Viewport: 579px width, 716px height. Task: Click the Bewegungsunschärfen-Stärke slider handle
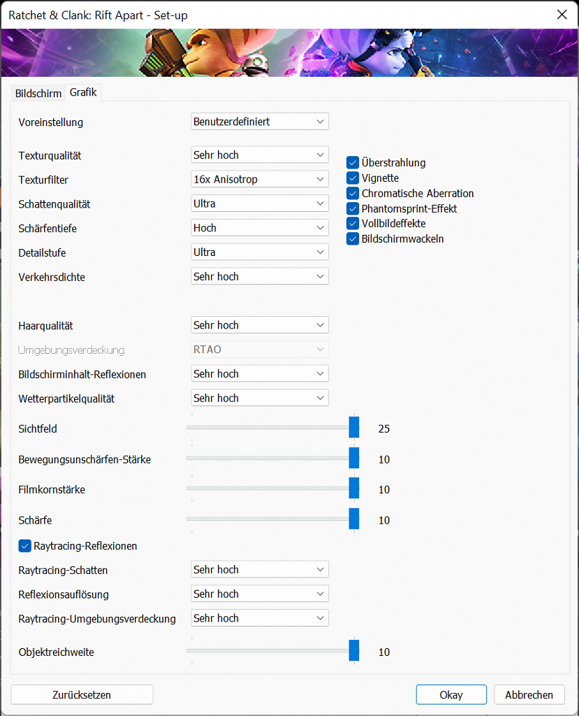(354, 457)
